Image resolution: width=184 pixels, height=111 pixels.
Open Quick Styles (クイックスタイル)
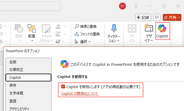(x=46, y=33)
